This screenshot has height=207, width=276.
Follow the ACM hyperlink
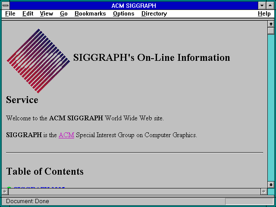coord(66,135)
